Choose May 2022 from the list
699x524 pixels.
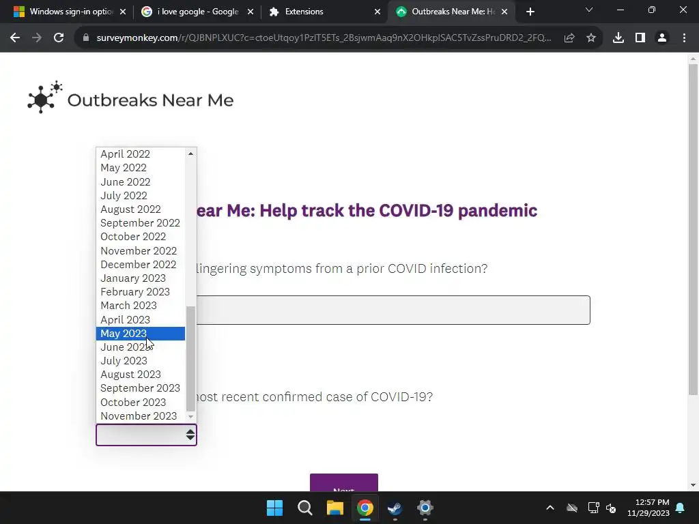click(141, 168)
